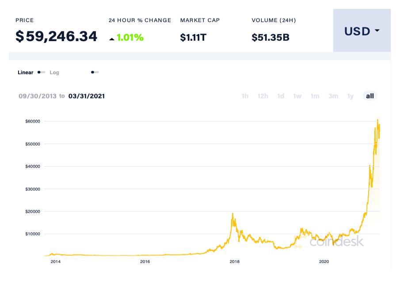Image resolution: width=400 pixels, height=297 pixels.
Task: Select the 'all' time range button
Action: pyautogui.click(x=370, y=96)
